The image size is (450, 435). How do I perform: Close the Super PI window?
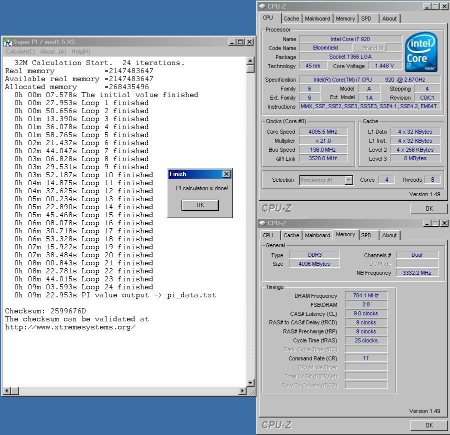coord(249,42)
